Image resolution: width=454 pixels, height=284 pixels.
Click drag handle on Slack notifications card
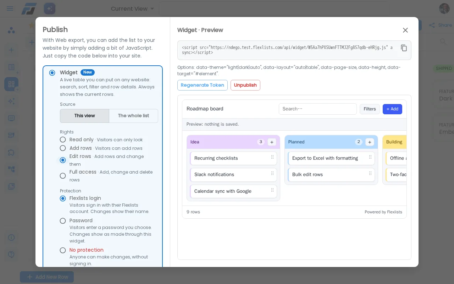[x=272, y=174]
